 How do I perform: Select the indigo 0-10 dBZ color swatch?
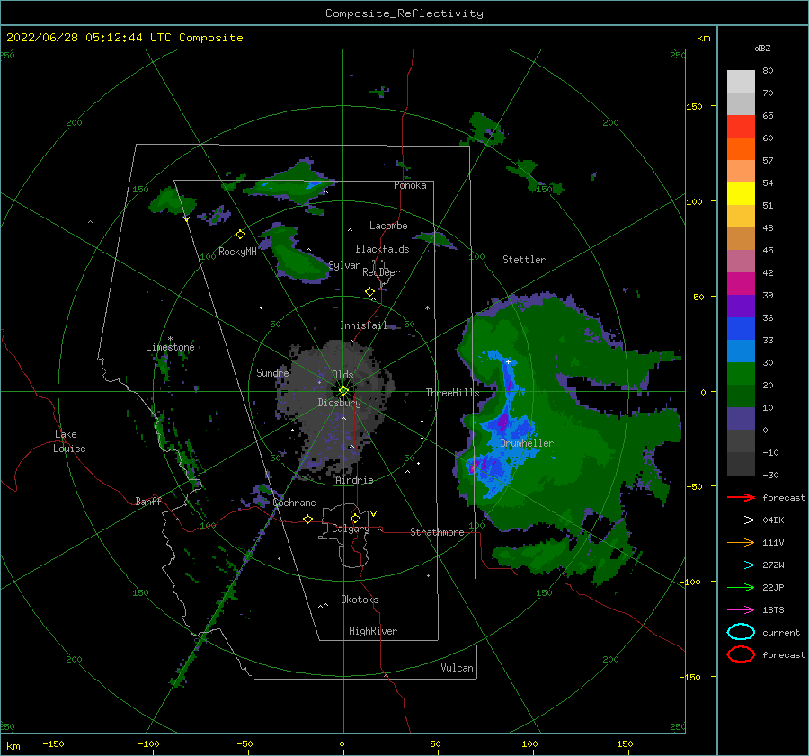click(741, 419)
